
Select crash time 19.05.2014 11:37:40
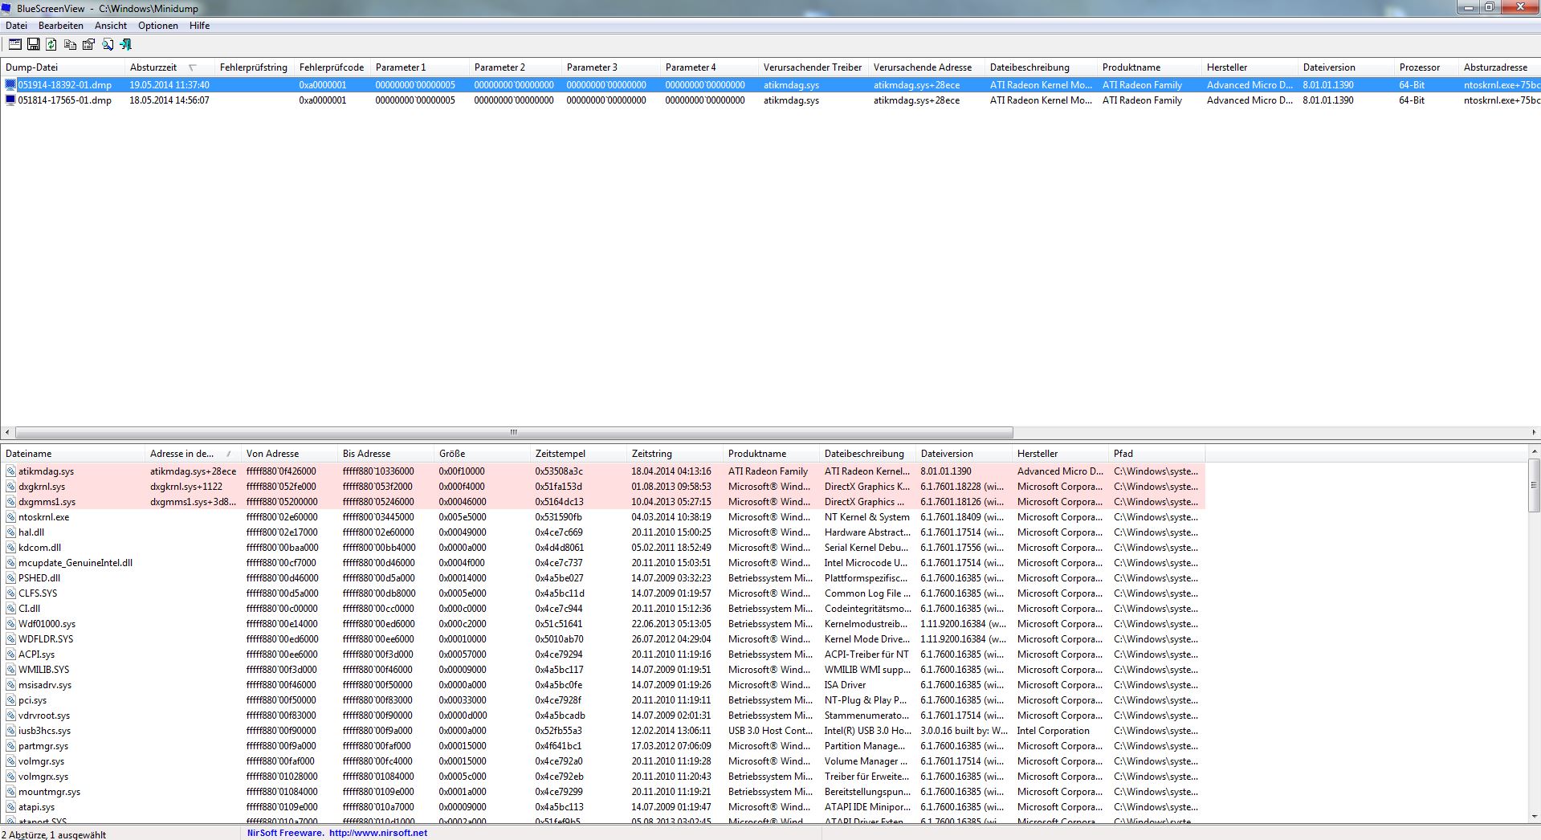point(169,84)
